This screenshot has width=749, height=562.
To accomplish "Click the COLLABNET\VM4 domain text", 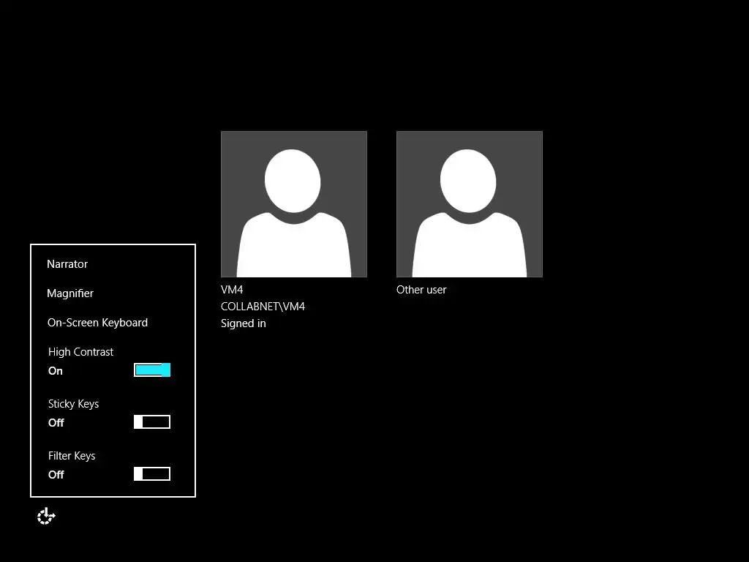I will click(263, 307).
